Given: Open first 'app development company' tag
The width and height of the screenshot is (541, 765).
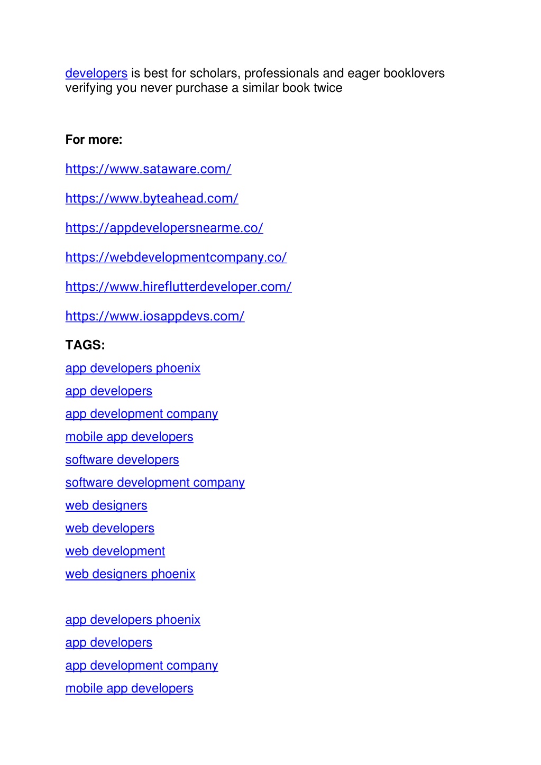Looking at the screenshot, I should point(142,414).
